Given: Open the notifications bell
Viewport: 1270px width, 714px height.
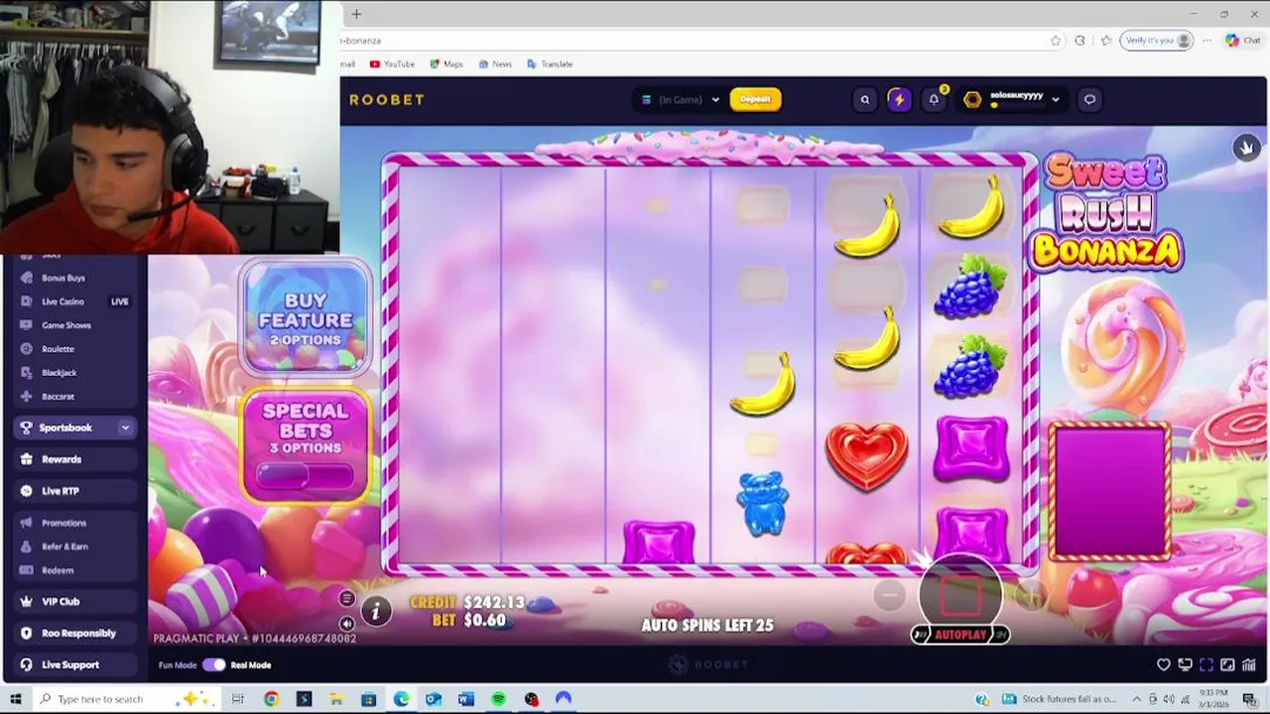Looking at the screenshot, I should point(934,99).
